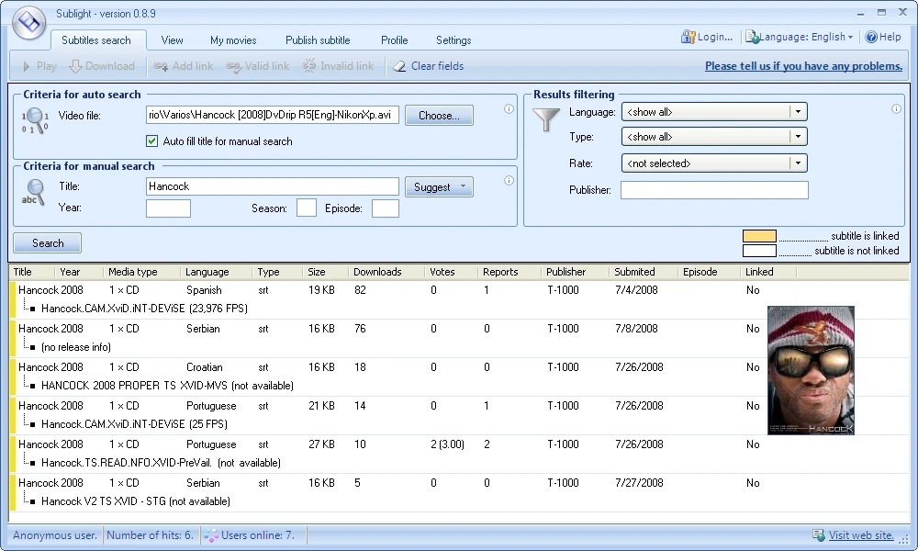Uncheck Auto fill title for manual search
This screenshot has width=918, height=551.
coord(152,141)
